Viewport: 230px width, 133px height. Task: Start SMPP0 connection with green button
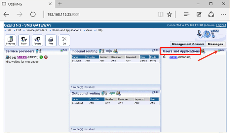point(41,57)
